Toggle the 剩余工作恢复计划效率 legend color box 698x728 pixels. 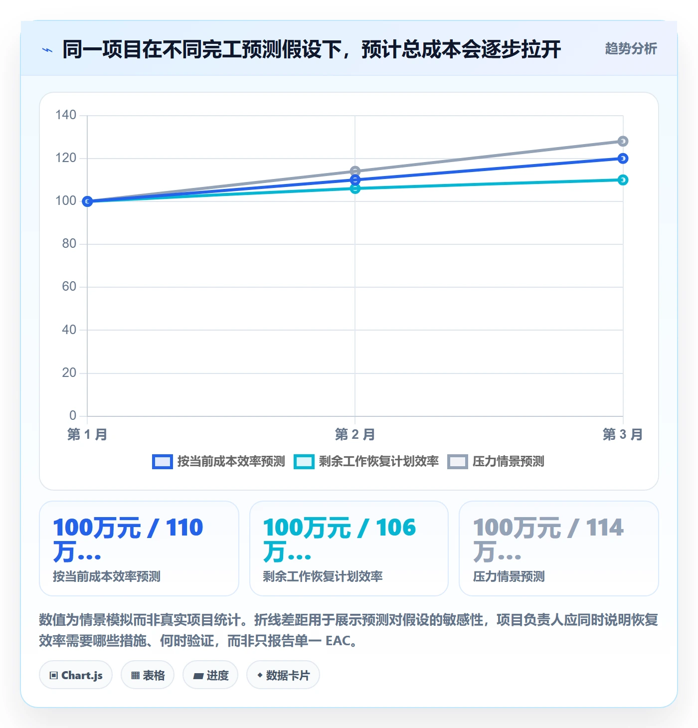pyautogui.click(x=304, y=462)
